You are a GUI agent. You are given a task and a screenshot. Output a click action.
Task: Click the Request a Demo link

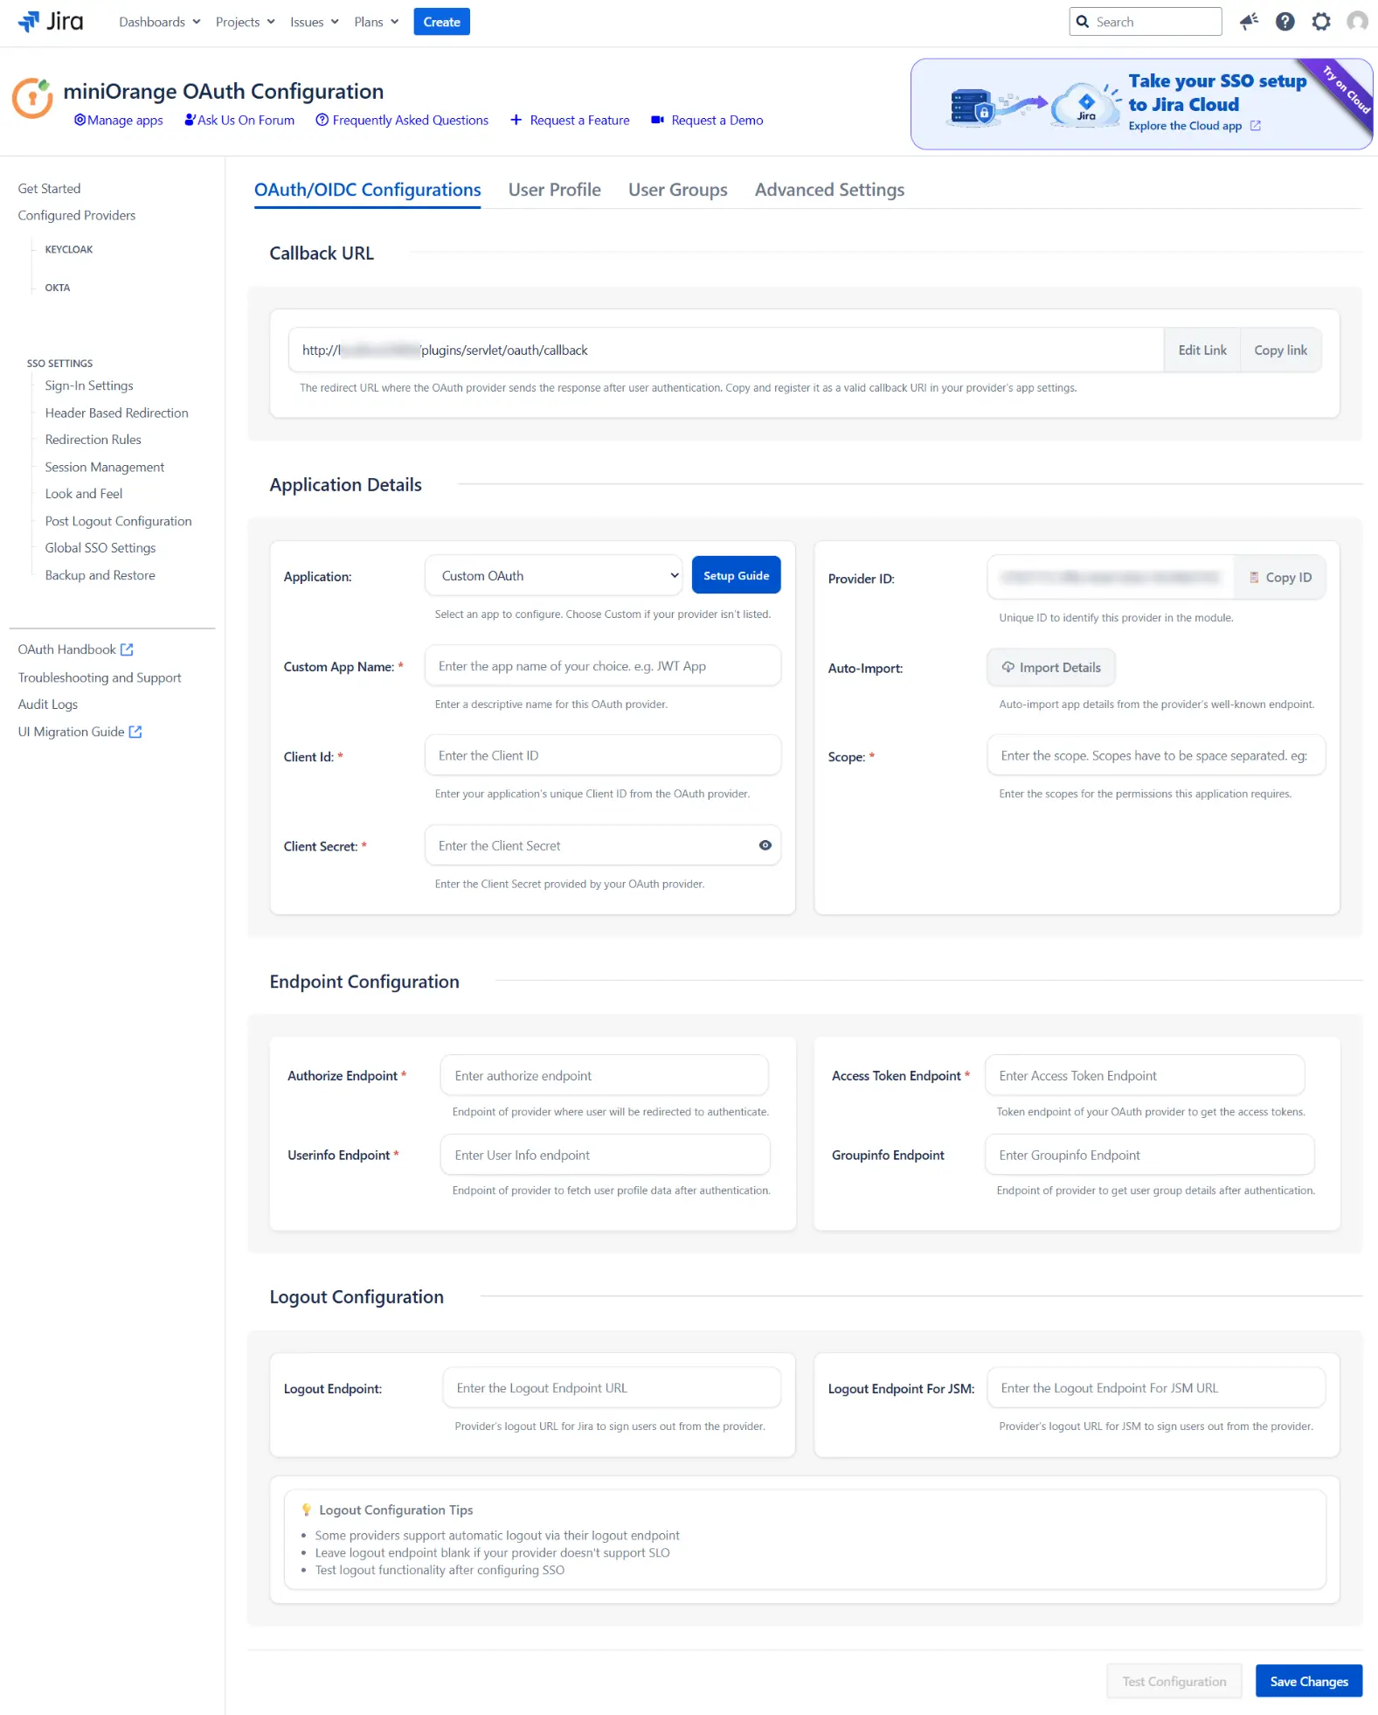707,120
